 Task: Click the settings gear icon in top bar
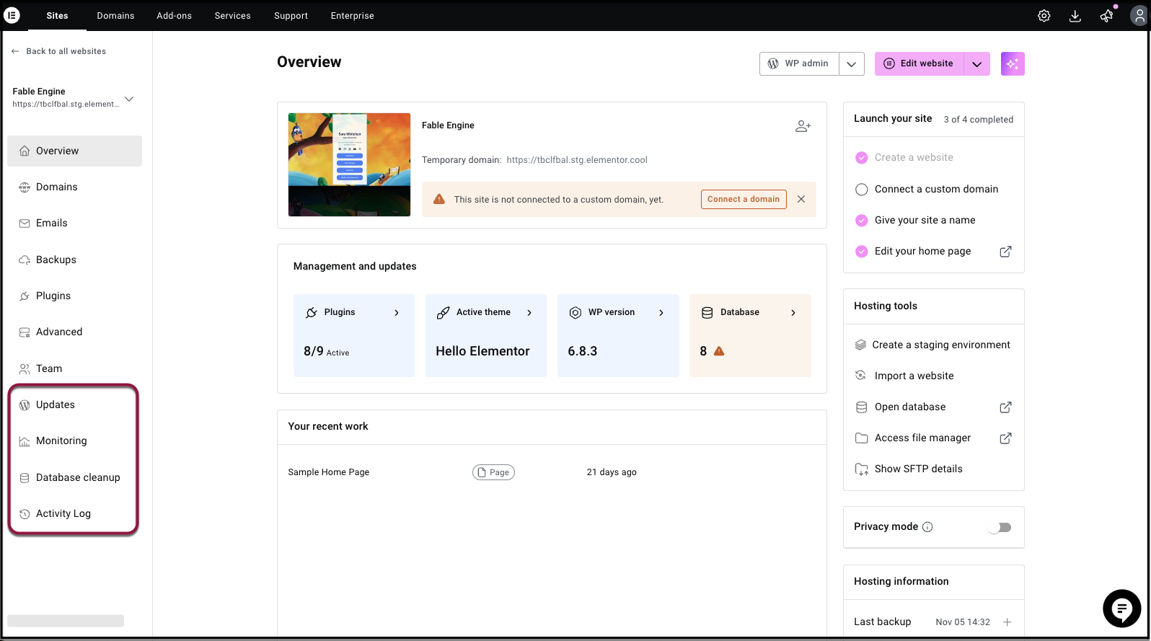click(x=1044, y=16)
